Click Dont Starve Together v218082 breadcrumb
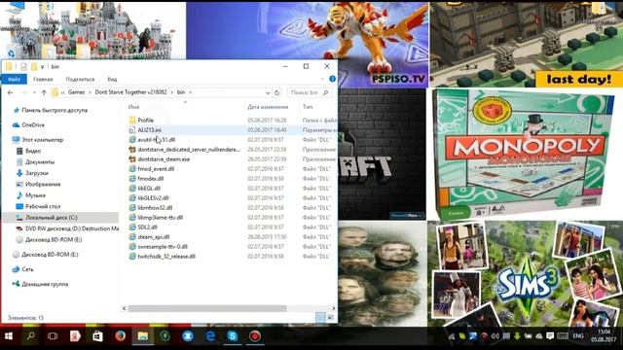This screenshot has height=350, width=623. (130, 92)
